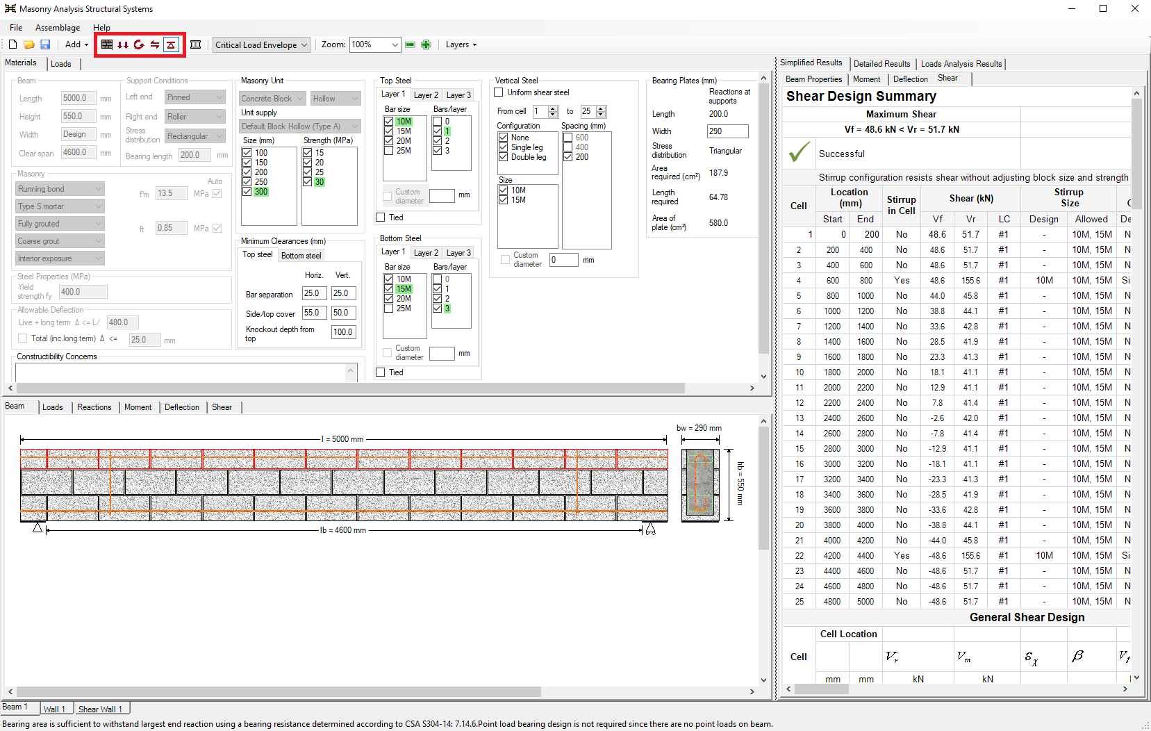Image resolution: width=1151 pixels, height=731 pixels.
Task: Click the New file icon
Action: [13, 44]
